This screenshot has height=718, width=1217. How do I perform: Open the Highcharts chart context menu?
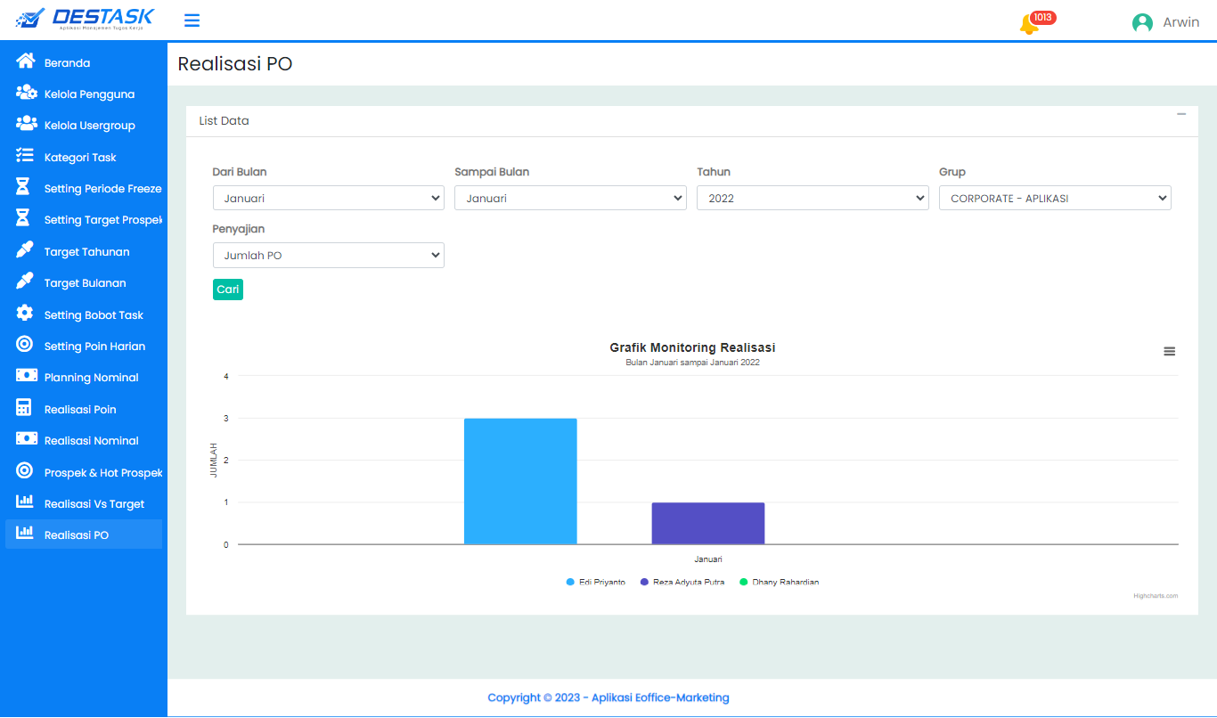point(1169,352)
